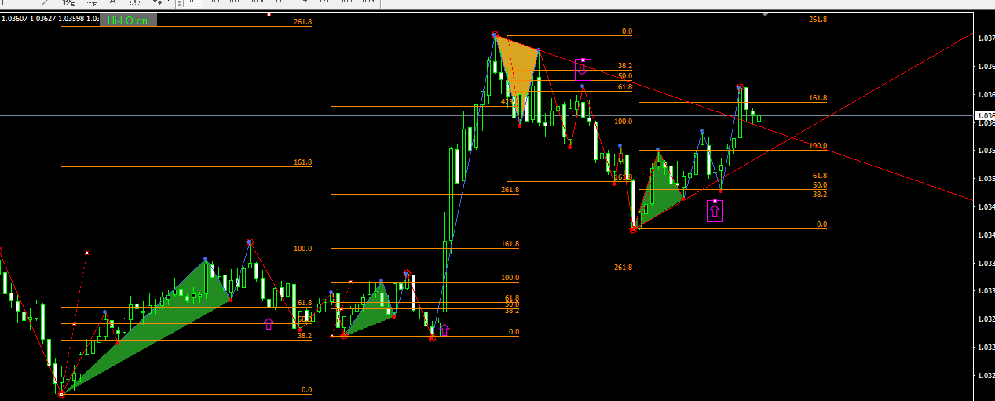
Task: Click the leftmost Fibonacci "161.8" label
Action: [x=303, y=162]
